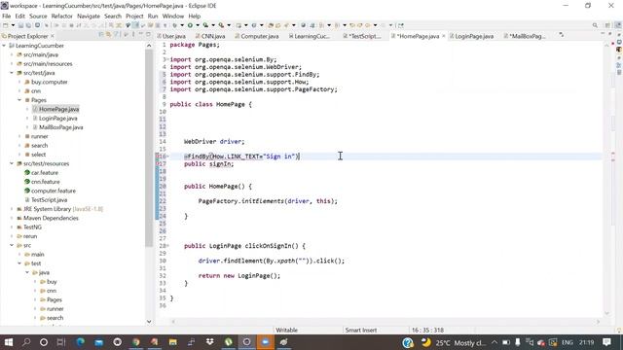This screenshot has width=623, height=350.
Task: Switch to Computer.java editor tab
Action: tap(257, 36)
